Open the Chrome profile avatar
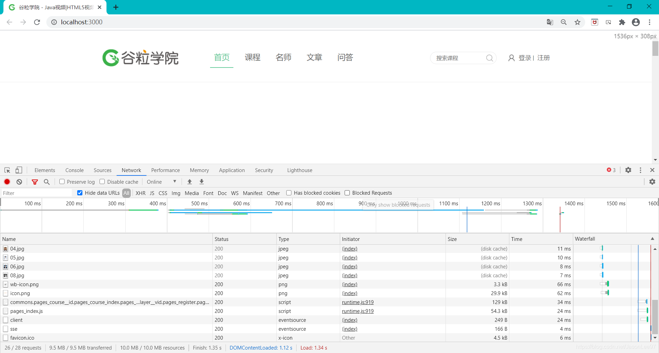 [636, 22]
